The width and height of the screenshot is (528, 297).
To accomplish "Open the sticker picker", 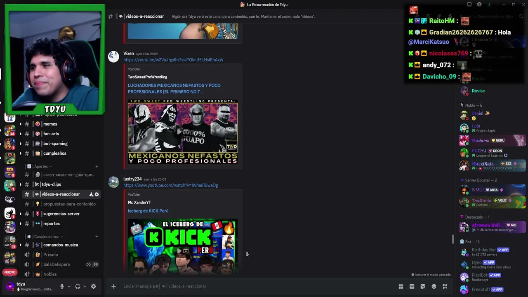I will coord(423,286).
